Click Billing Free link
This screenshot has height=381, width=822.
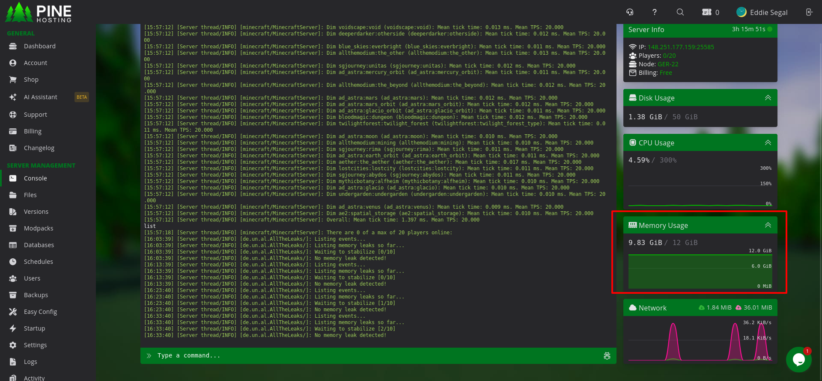click(x=666, y=73)
